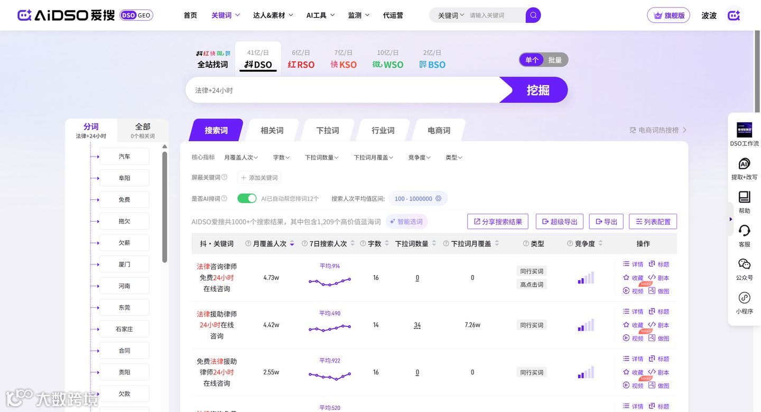
Task: Expand the 达人&素材 navigation menu
Action: point(273,15)
